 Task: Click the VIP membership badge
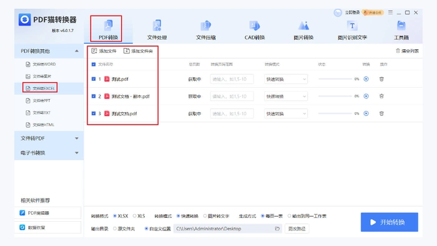(x=373, y=12)
